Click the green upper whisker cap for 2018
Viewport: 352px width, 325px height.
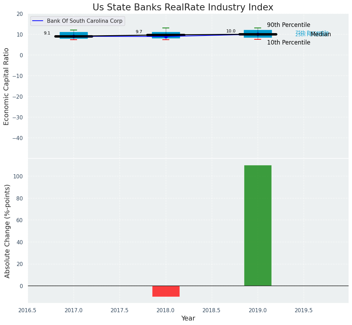tap(166, 28)
